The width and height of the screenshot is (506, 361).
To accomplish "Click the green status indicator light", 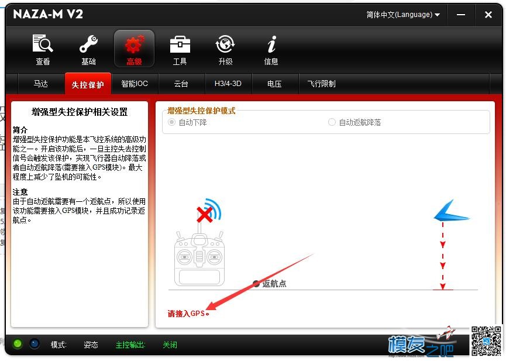I will 18,344.
